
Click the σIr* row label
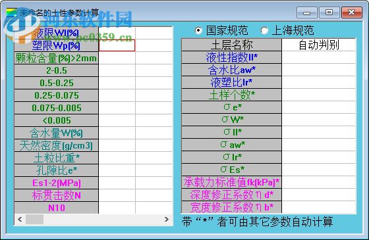click(x=231, y=157)
